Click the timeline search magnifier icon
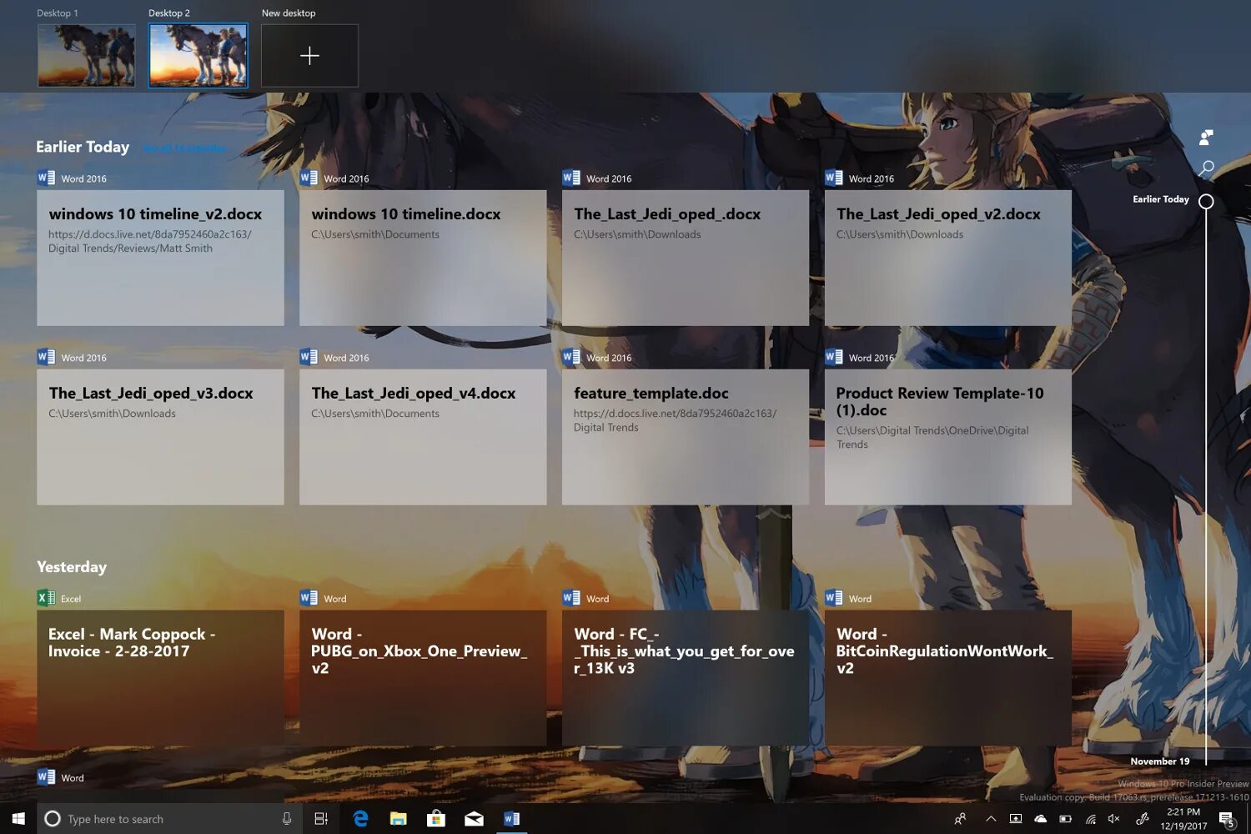Viewport: 1251px width, 834px height. click(1206, 168)
